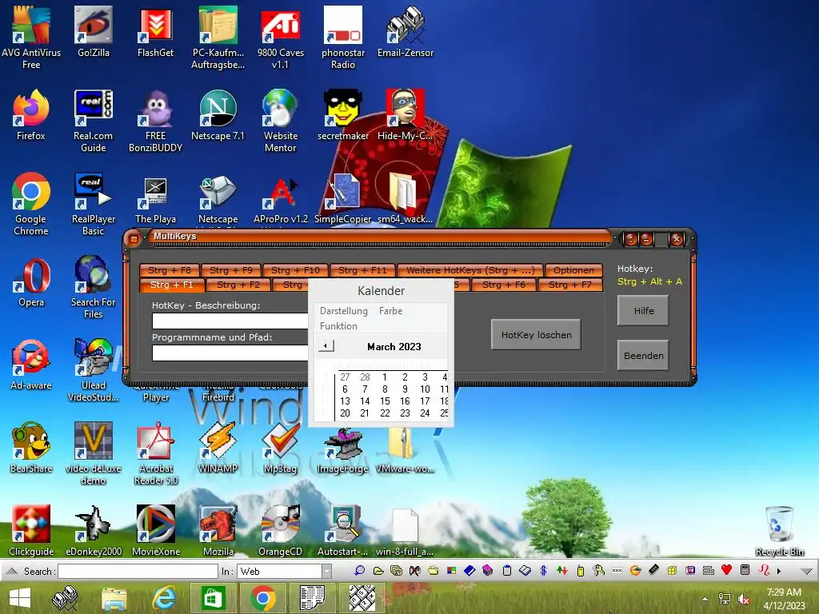Open Funktion menu in Kalender

click(x=338, y=326)
